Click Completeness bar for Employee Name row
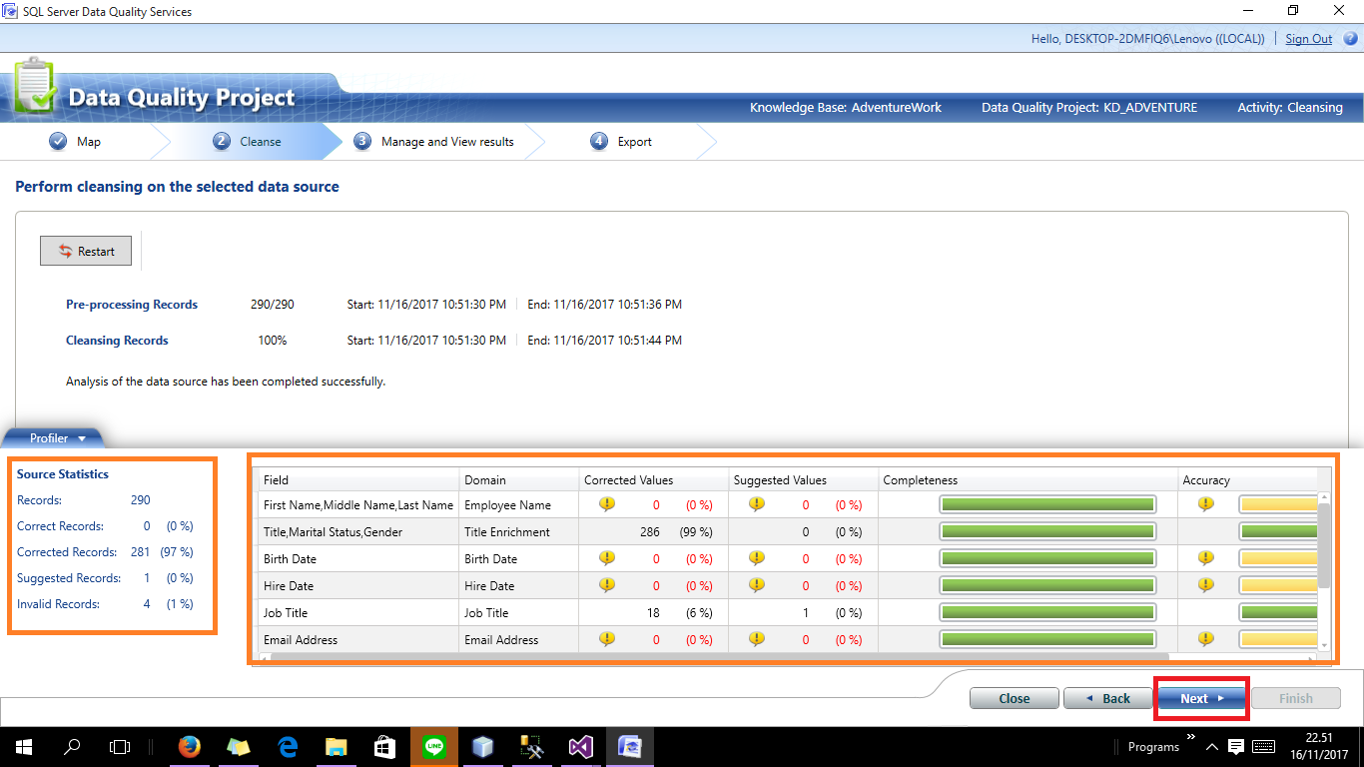 coord(1047,504)
